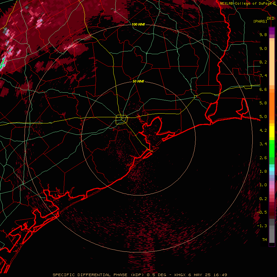Click the [PHAS] units label
This screenshot has width=277, height=277.
click(x=260, y=22)
